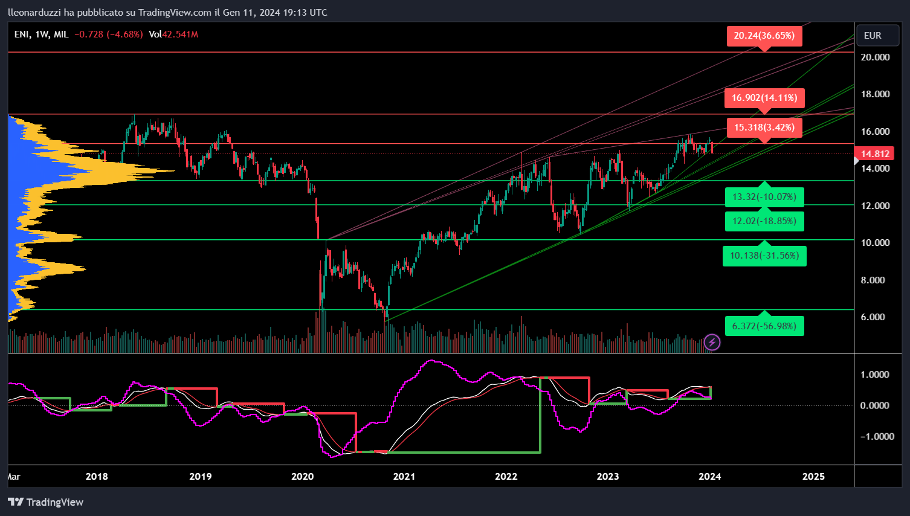Click the purple lightning bolt icon
This screenshot has height=516, width=910.
point(712,343)
